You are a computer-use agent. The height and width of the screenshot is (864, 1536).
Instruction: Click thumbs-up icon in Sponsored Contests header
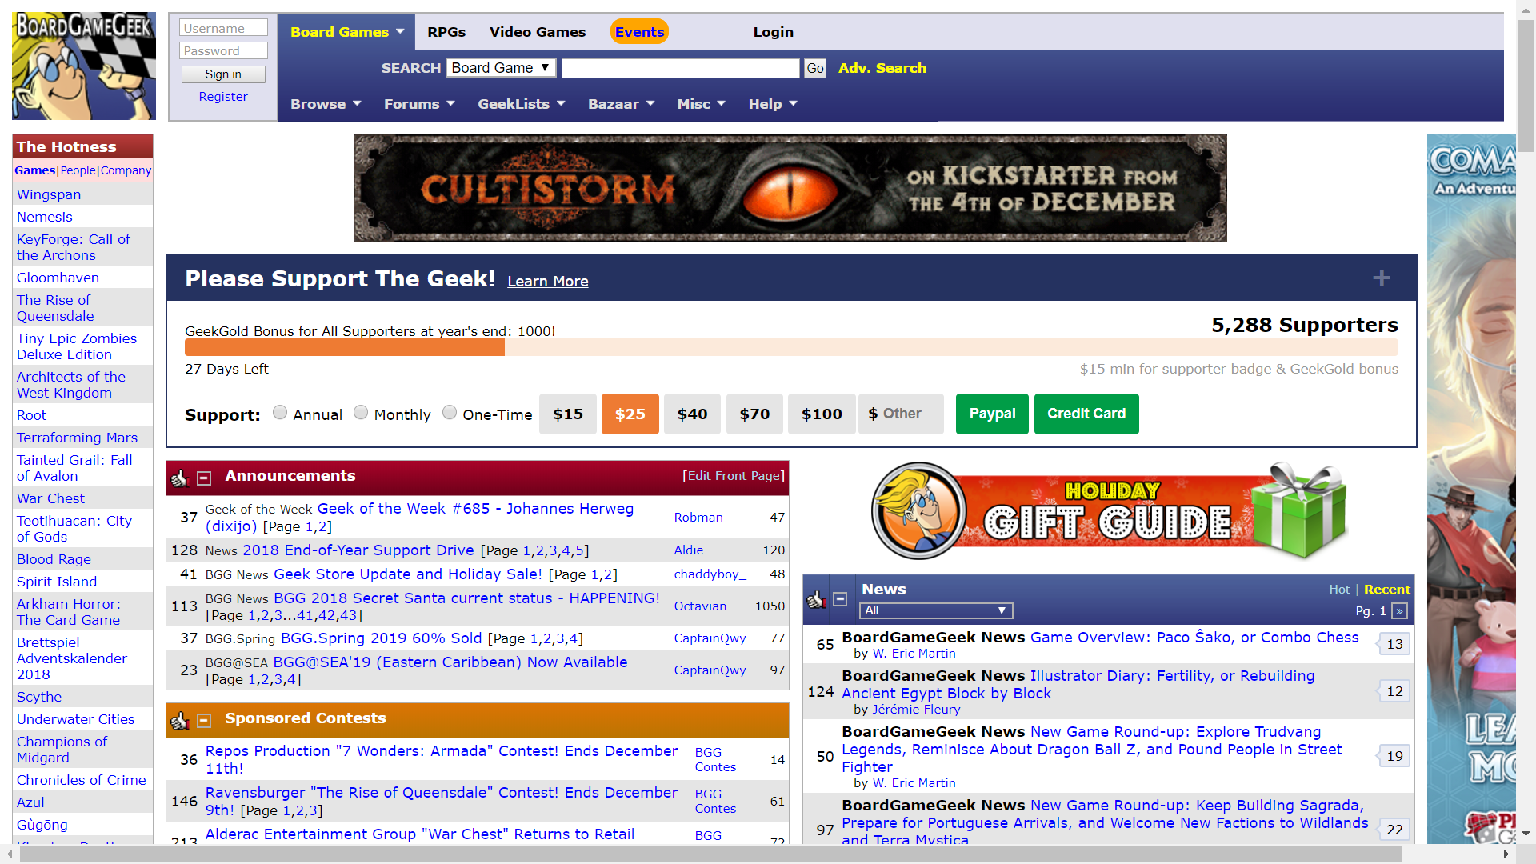click(x=179, y=721)
